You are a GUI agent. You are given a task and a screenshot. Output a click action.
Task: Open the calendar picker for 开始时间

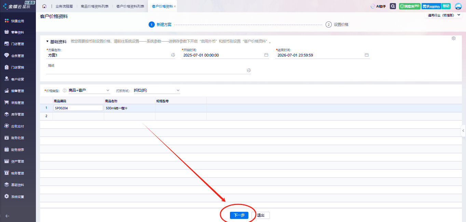coord(266,55)
